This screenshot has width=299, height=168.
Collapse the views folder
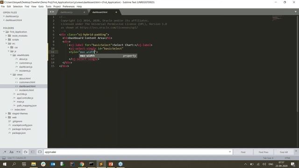point(11,75)
